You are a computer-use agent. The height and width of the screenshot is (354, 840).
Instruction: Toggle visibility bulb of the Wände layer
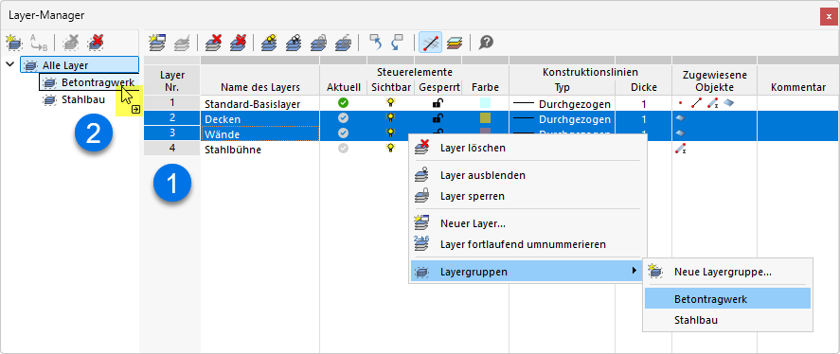(391, 133)
